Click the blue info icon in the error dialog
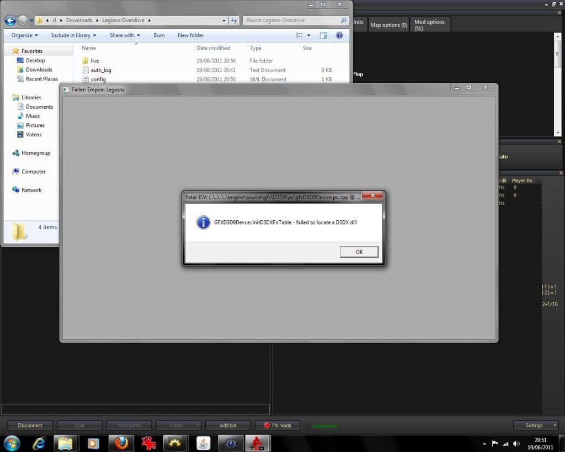 click(x=203, y=222)
